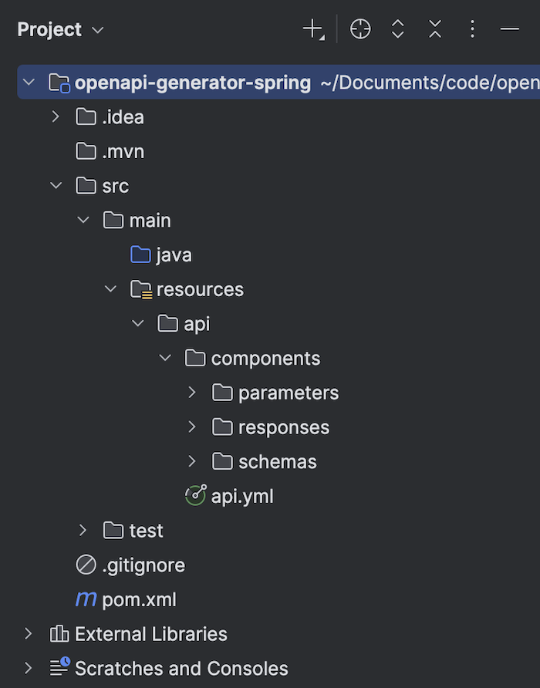Select the .mvn folder
540x688 pixels.
point(123,152)
